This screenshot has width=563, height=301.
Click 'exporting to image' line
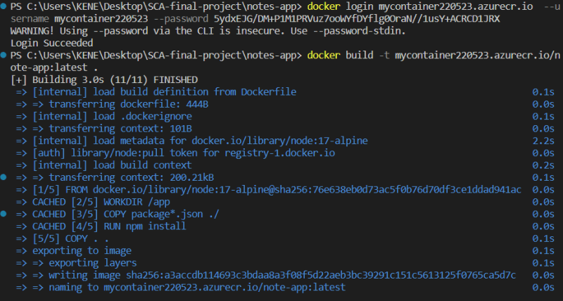[x=74, y=250]
